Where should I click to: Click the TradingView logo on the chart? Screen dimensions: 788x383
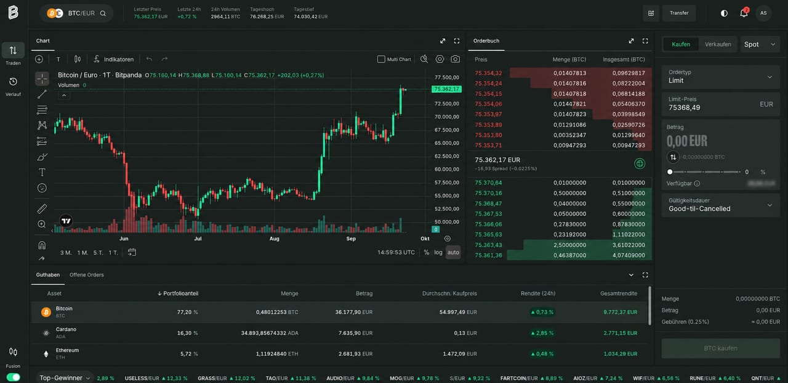[66, 221]
